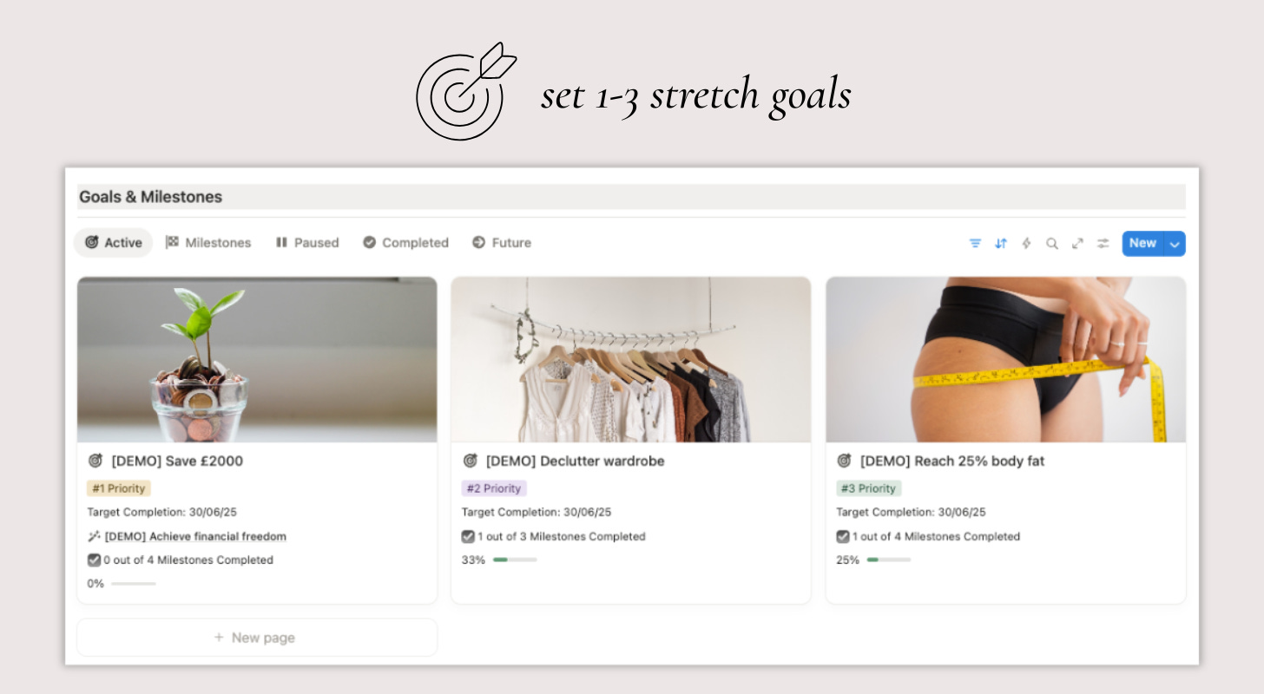The height and width of the screenshot is (694, 1264).
Task: Open the #2 Priority tag selector
Action: coord(494,488)
